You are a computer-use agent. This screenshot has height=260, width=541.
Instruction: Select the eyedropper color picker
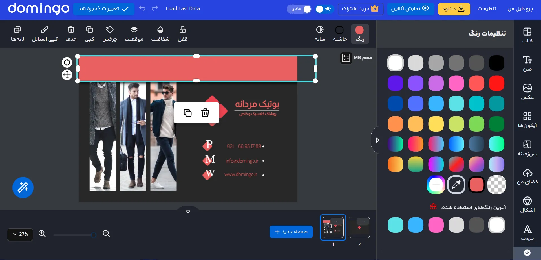point(456,185)
